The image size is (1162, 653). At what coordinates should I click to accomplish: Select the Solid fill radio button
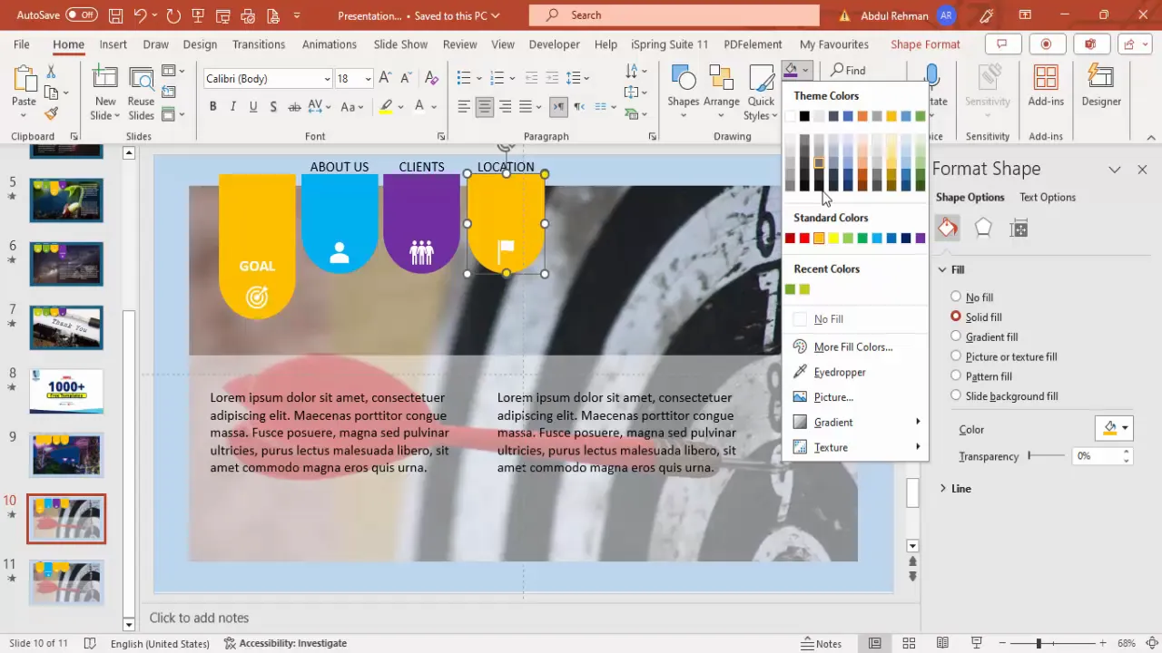pyautogui.click(x=956, y=317)
